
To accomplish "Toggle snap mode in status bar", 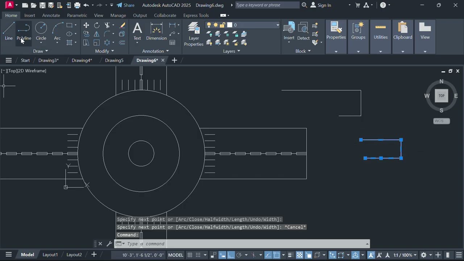I will coord(198,255).
